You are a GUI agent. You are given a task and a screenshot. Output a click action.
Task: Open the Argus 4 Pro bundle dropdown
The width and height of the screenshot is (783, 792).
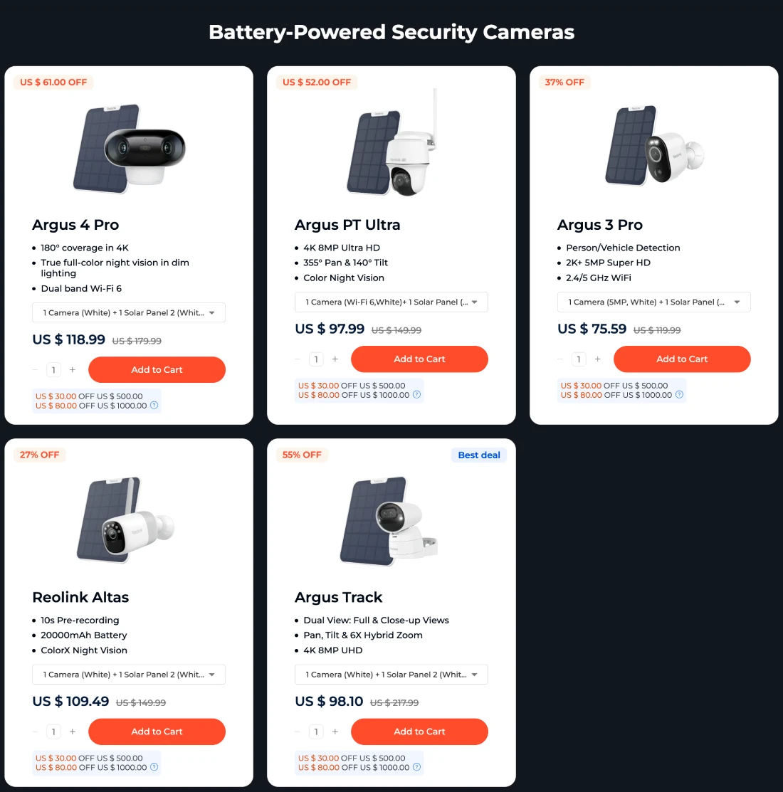[x=129, y=313]
